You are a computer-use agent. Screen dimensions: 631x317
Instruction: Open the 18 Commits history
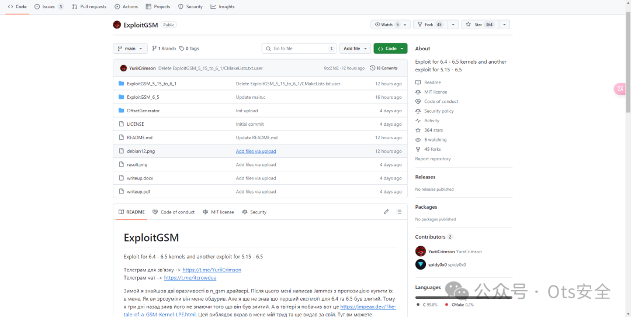click(x=383, y=68)
